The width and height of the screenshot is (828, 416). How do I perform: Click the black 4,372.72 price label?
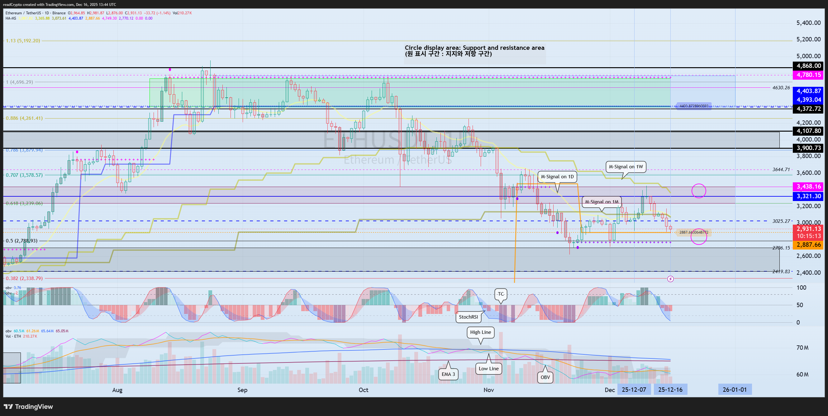[x=808, y=109]
